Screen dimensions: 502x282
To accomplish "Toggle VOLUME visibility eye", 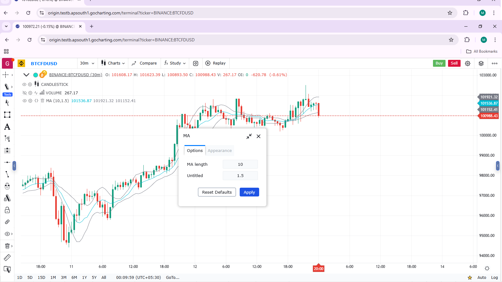I will coord(24,93).
